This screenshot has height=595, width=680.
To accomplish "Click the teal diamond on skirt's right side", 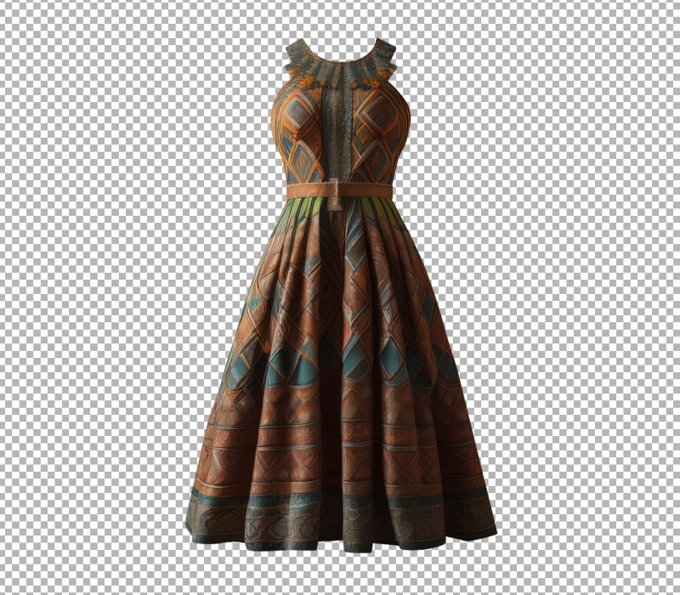I will click(391, 359).
